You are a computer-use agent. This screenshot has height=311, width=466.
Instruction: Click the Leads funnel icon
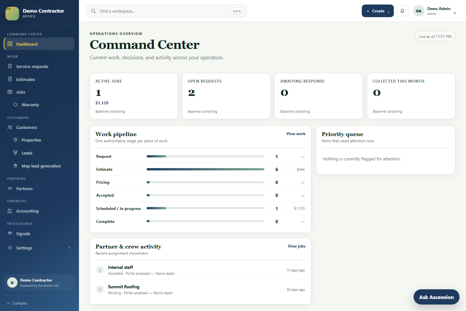pos(15,153)
